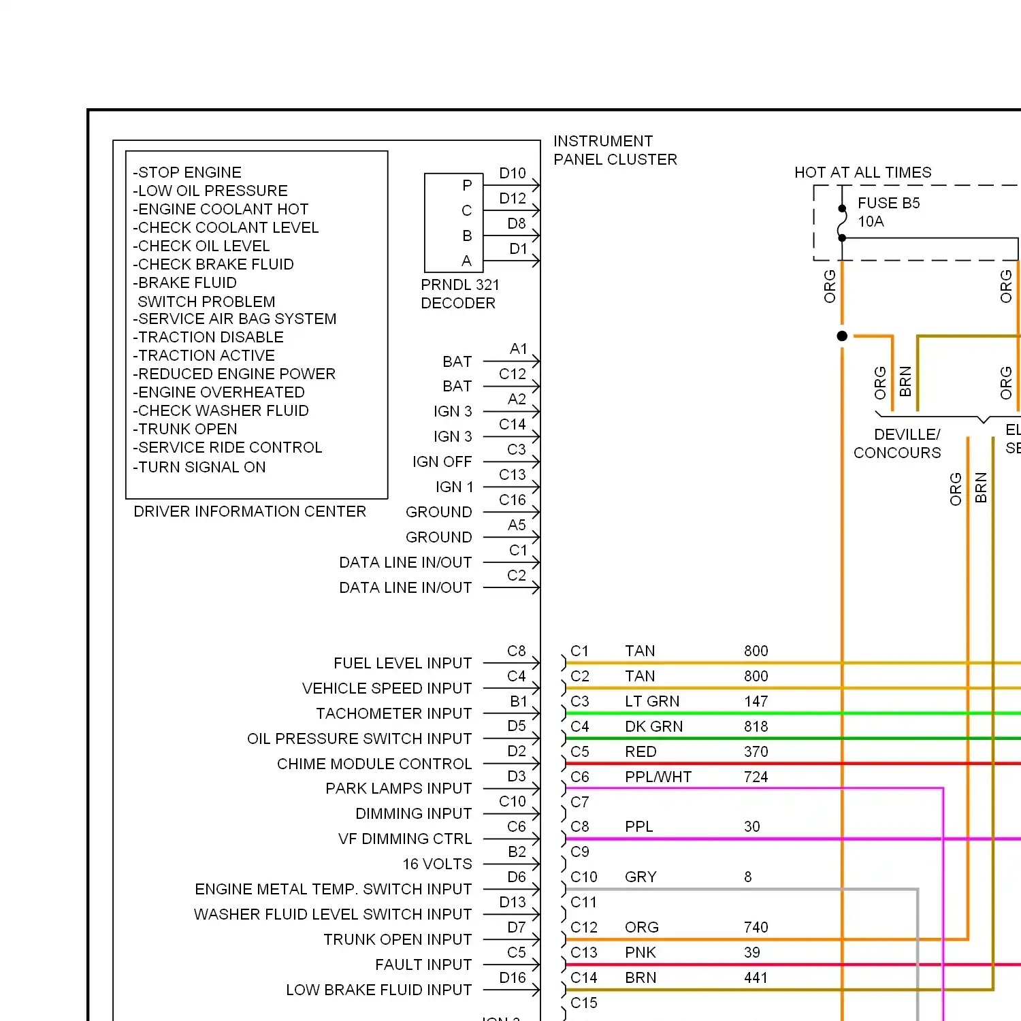Click pin label "A5" beside GROUND

point(517,525)
